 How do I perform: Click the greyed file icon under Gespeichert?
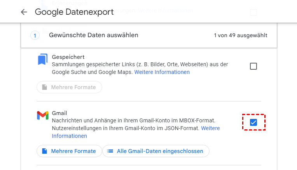click(44, 88)
